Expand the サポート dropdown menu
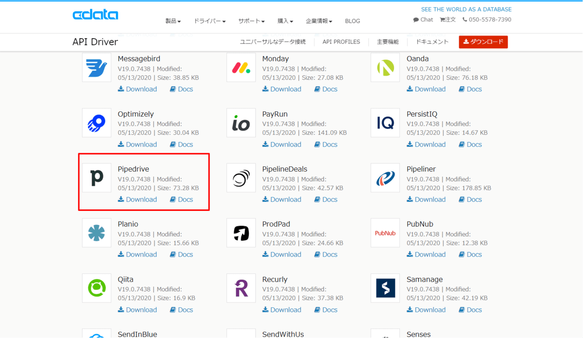The image size is (583, 338). tap(251, 21)
